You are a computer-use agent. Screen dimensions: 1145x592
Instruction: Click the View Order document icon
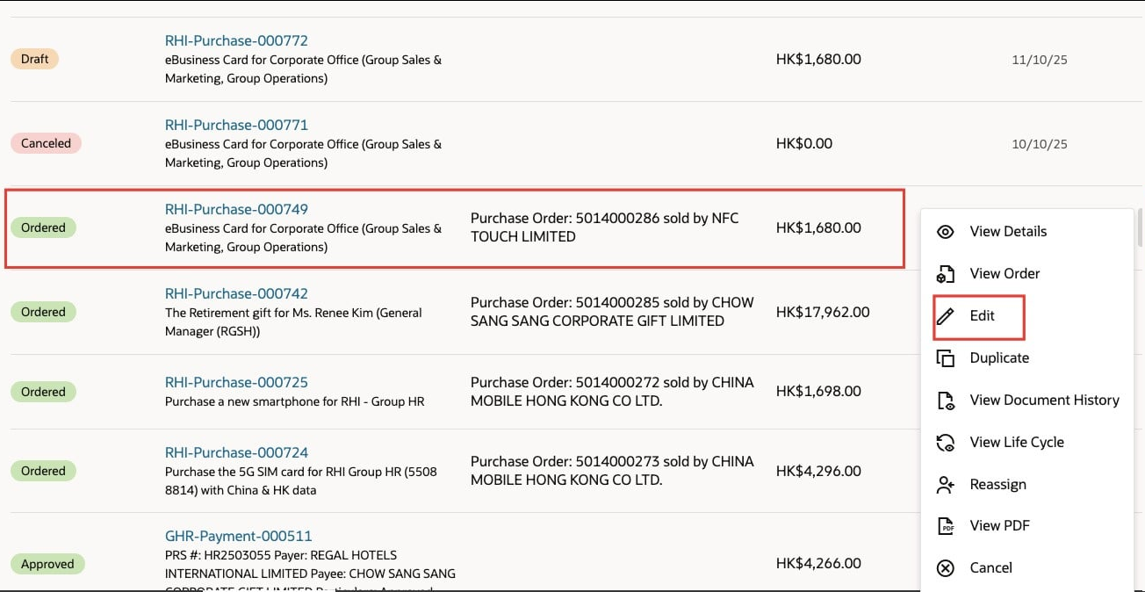pos(946,274)
